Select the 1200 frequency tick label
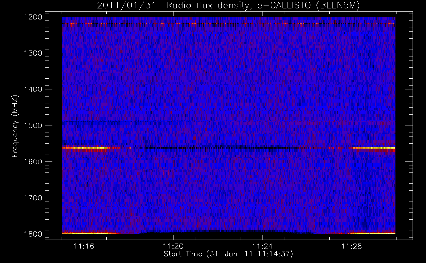The image size is (426, 263). (33, 17)
